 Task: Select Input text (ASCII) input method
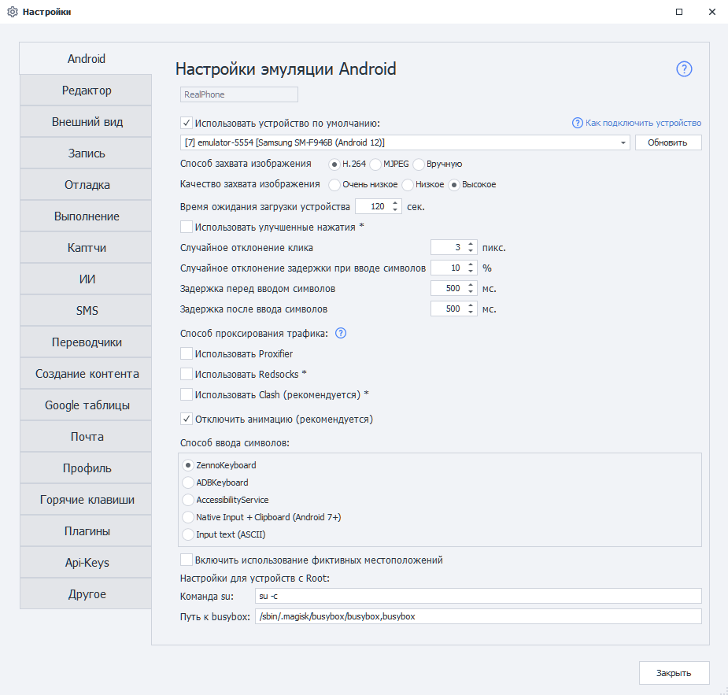click(188, 534)
